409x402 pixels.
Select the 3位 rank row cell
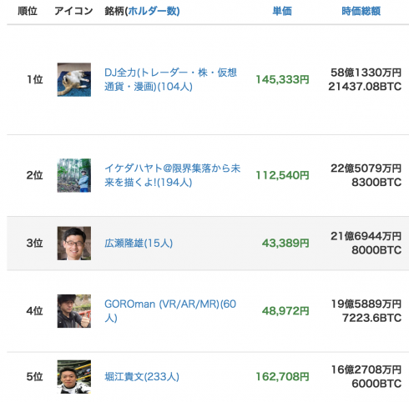pos(34,244)
